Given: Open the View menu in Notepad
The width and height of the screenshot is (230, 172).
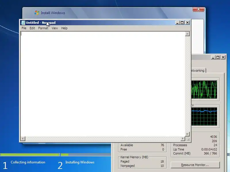Looking at the screenshot, I should coord(55,28).
